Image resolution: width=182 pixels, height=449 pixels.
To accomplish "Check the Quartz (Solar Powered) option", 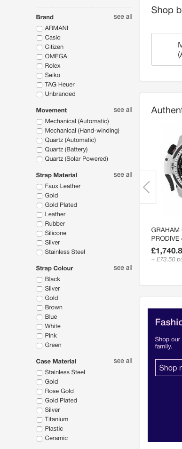I will [40, 159].
